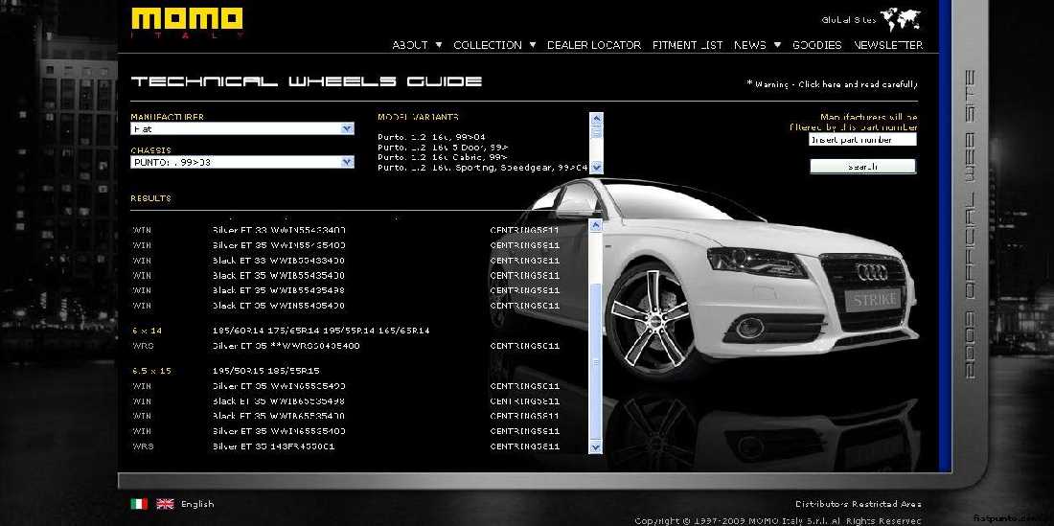The width and height of the screenshot is (1054, 526).
Task: Open the NEWSLETTER page
Action: click(x=888, y=45)
